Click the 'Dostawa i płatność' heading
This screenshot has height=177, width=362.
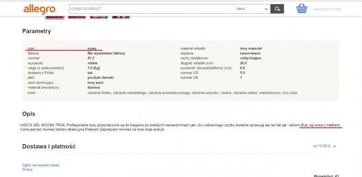49,146
